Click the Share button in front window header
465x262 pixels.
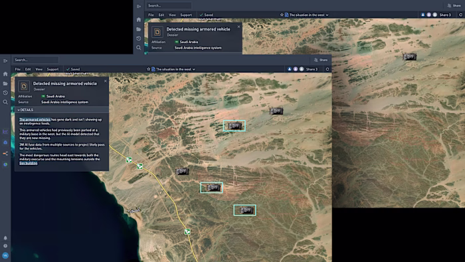(321, 60)
